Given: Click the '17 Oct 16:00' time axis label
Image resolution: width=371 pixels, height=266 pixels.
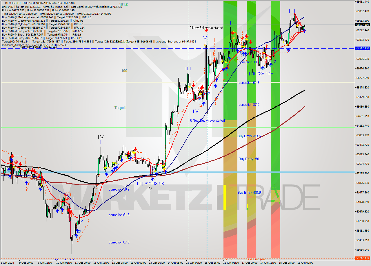Looking at the screenshot, I should [268, 263].
